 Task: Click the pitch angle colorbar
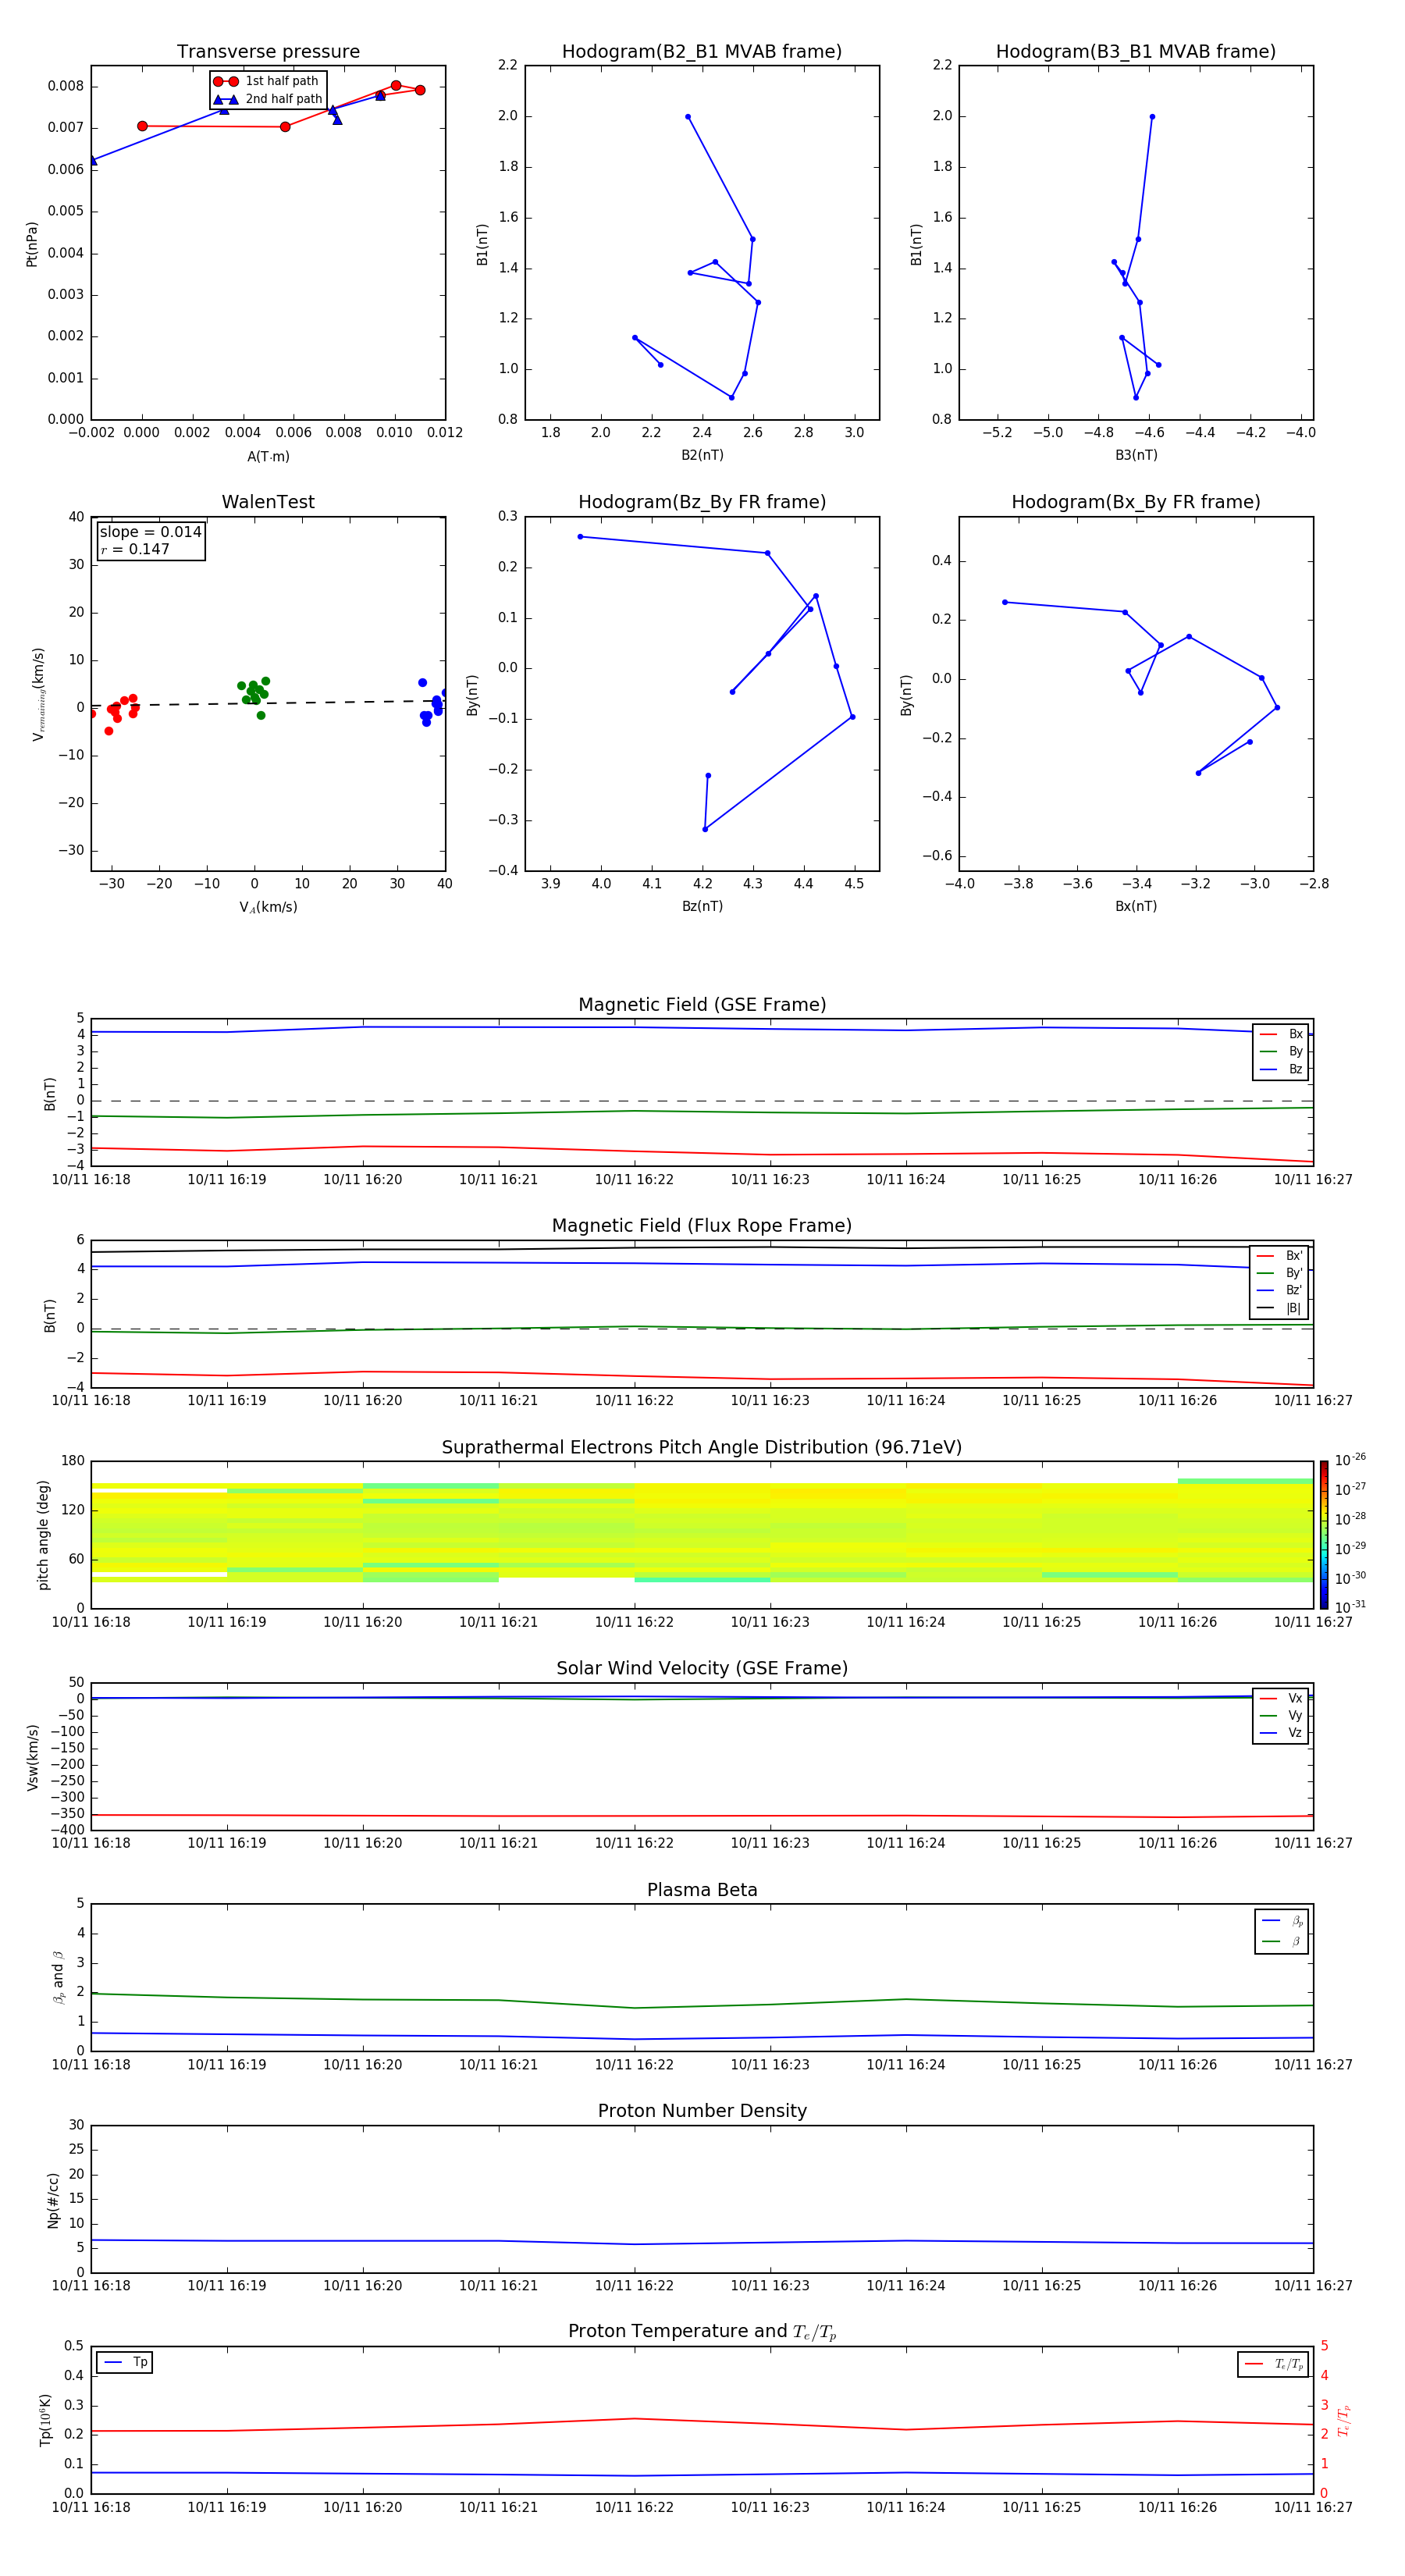(1323, 1535)
